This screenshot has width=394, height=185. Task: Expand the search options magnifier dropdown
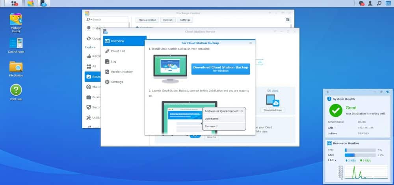[89, 20]
